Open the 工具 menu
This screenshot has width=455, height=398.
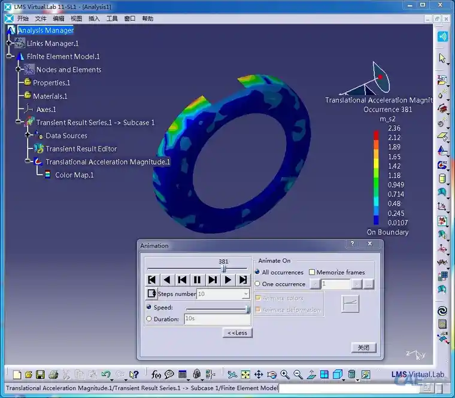click(x=112, y=19)
